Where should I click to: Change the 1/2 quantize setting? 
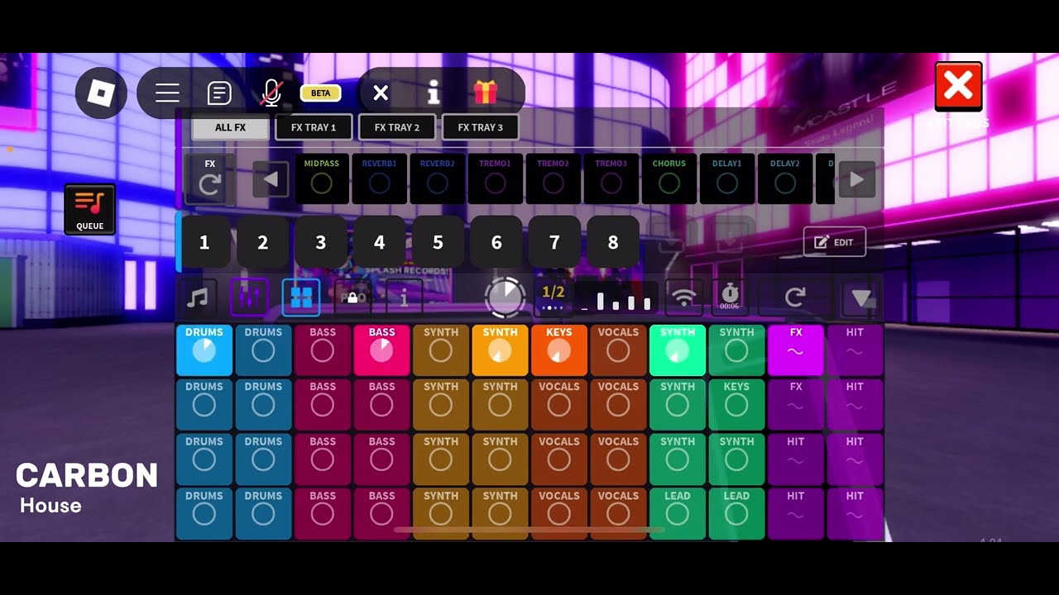pyautogui.click(x=553, y=297)
